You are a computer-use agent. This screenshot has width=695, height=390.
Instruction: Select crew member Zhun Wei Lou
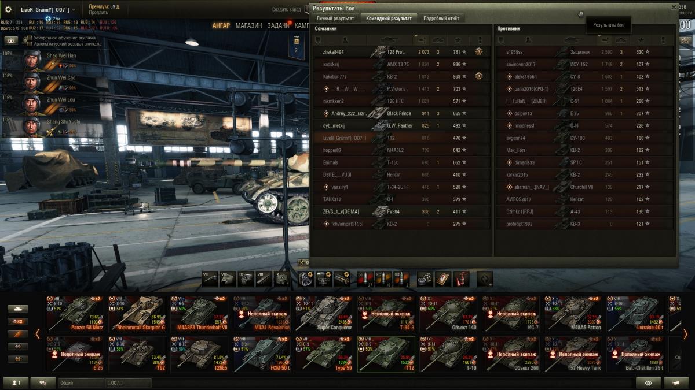pyautogui.click(x=51, y=105)
